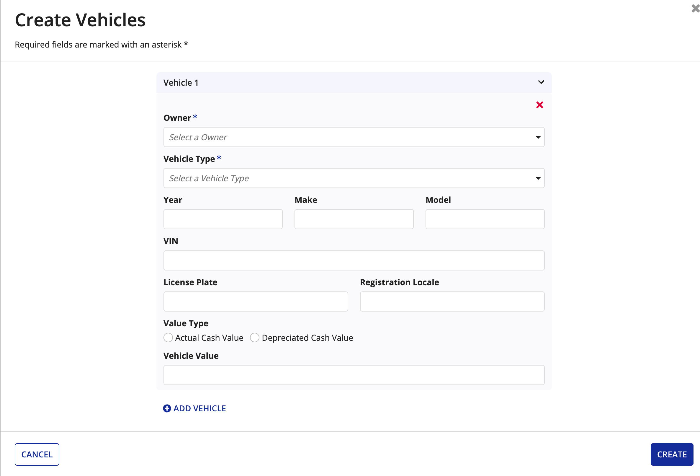The width and height of the screenshot is (700, 476).
Task: Click the plus icon beside Add Vehicle
Action: coord(167,408)
